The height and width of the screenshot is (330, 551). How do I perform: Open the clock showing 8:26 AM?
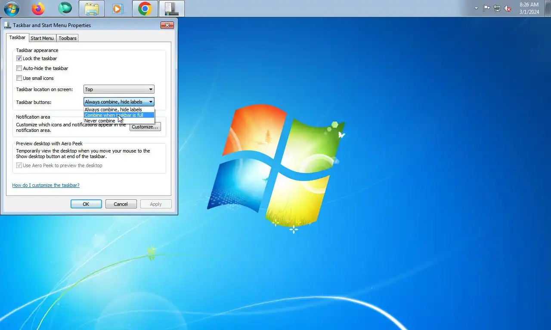point(529,8)
